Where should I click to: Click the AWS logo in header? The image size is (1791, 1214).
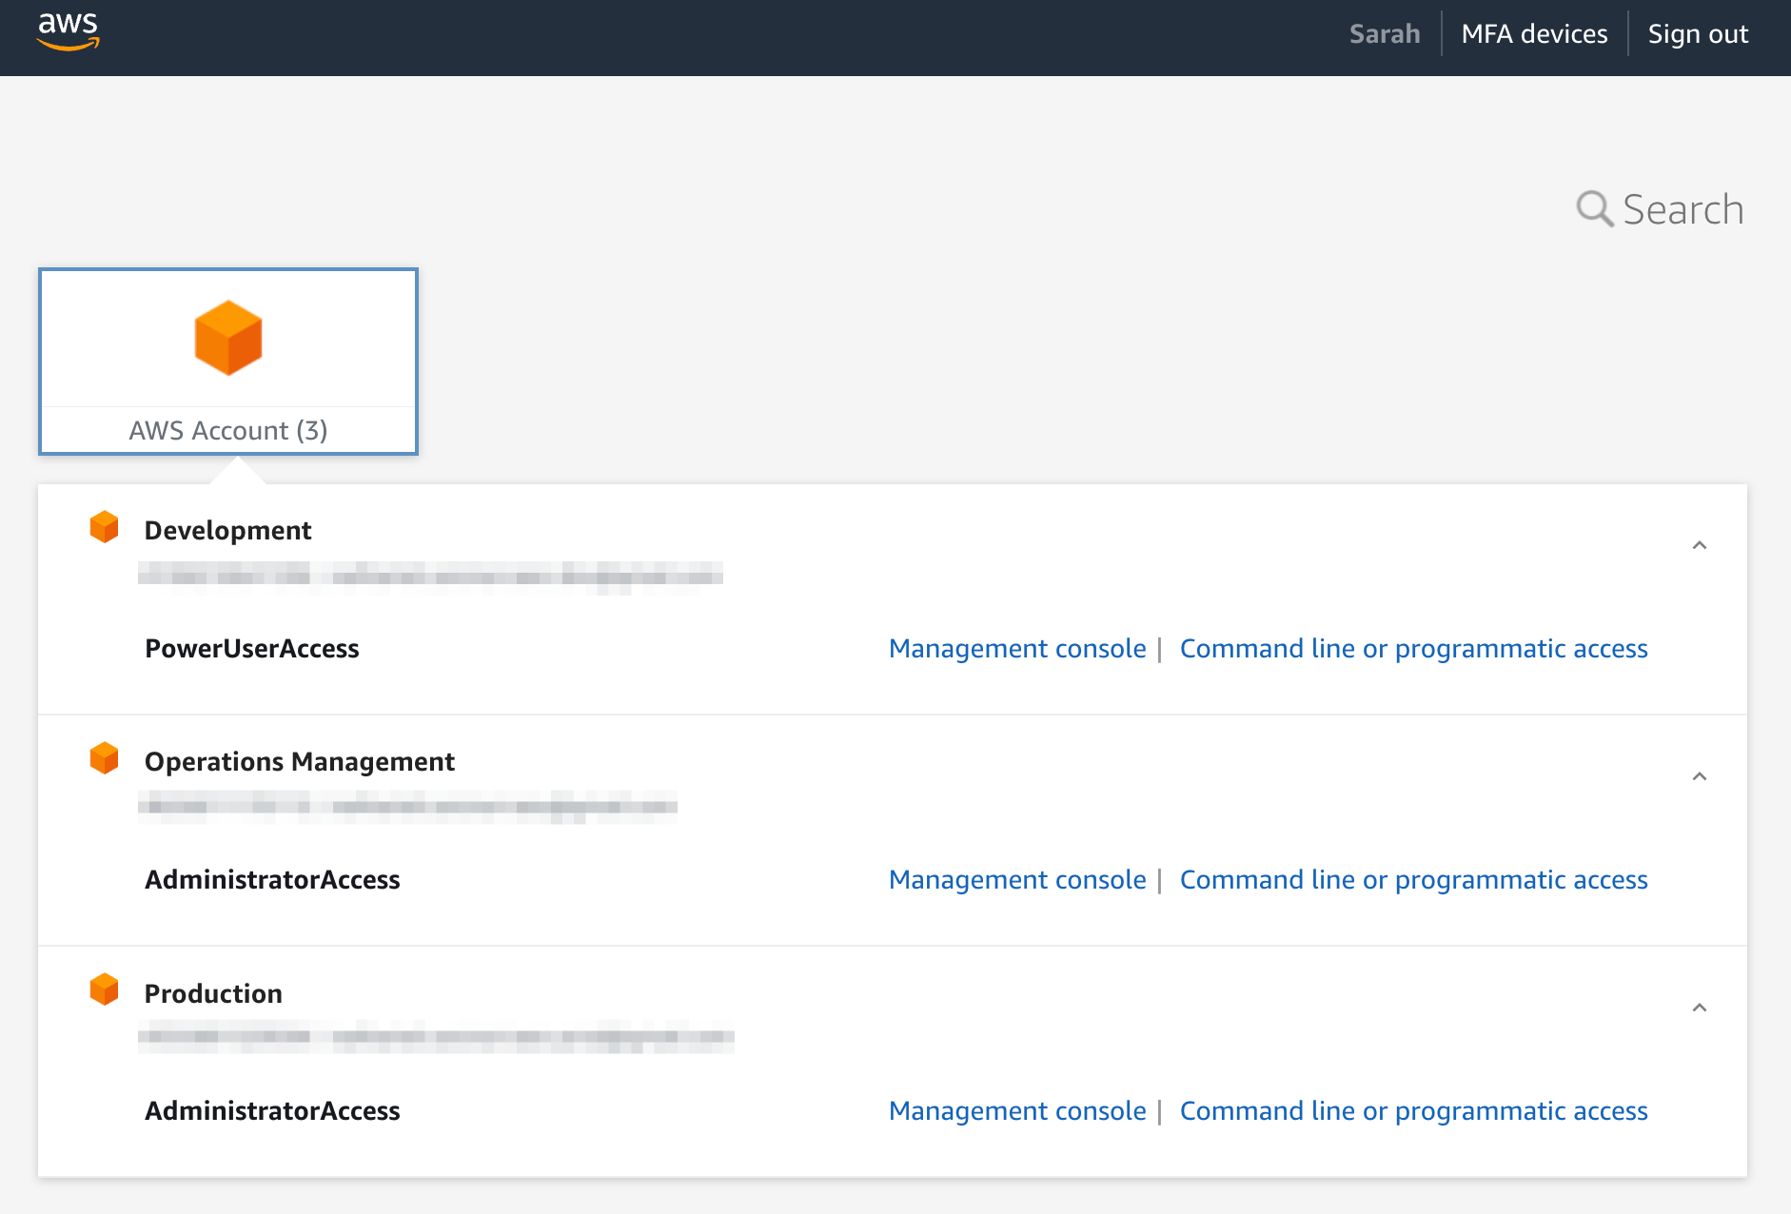[68, 31]
